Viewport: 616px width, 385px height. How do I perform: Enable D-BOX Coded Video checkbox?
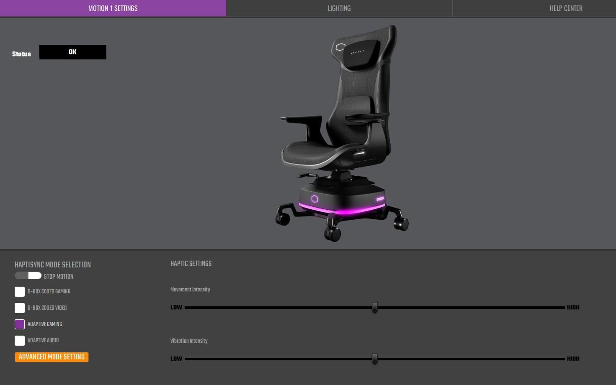tap(20, 308)
